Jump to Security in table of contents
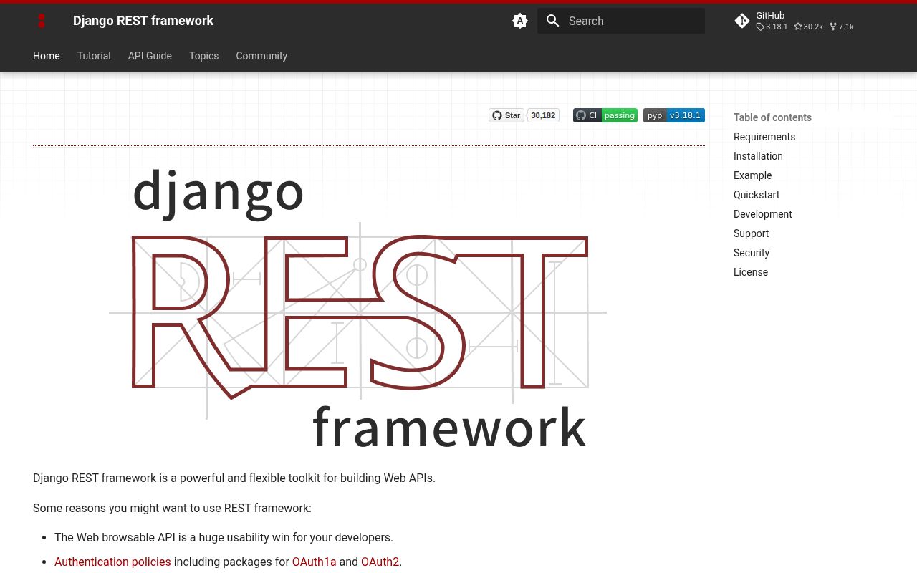 (x=752, y=253)
